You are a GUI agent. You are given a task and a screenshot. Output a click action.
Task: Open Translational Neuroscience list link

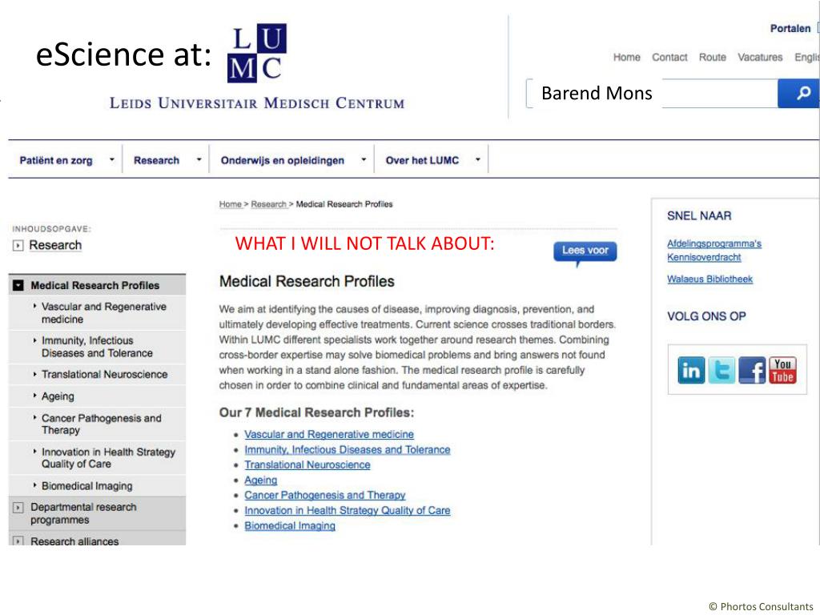pos(307,464)
